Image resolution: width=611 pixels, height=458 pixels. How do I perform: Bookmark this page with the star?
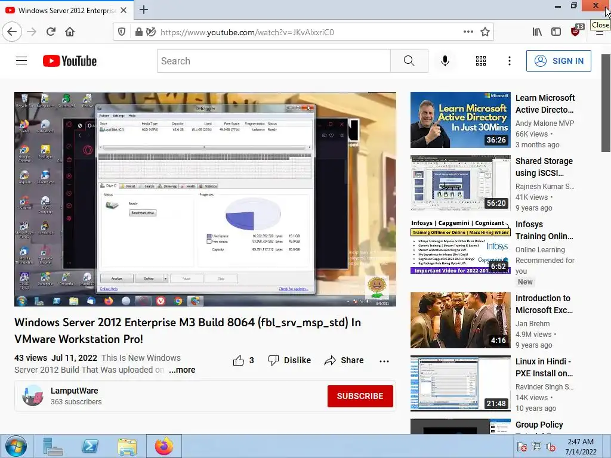[485, 32]
